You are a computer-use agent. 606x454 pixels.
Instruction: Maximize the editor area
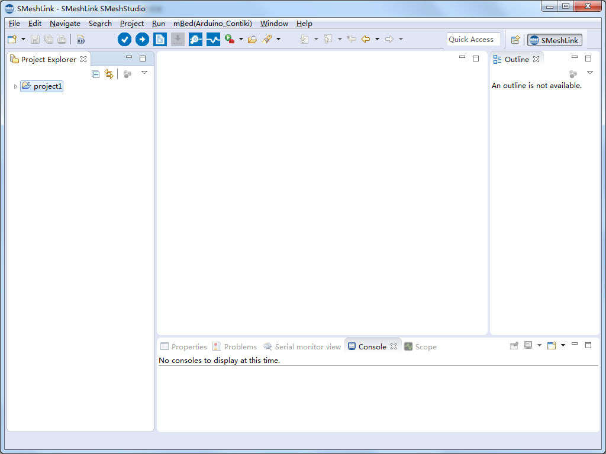click(476, 59)
